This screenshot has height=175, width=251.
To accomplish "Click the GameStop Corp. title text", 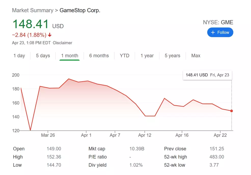I will click(80, 10).
